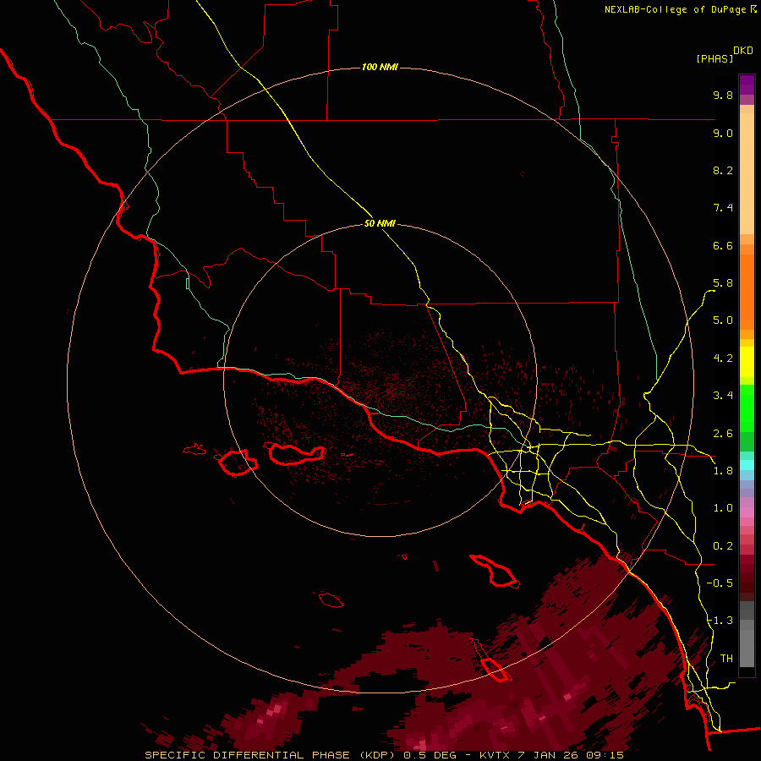This screenshot has width=761, height=761.
Task: Click the -0.5 scale value
Action: 720,583
